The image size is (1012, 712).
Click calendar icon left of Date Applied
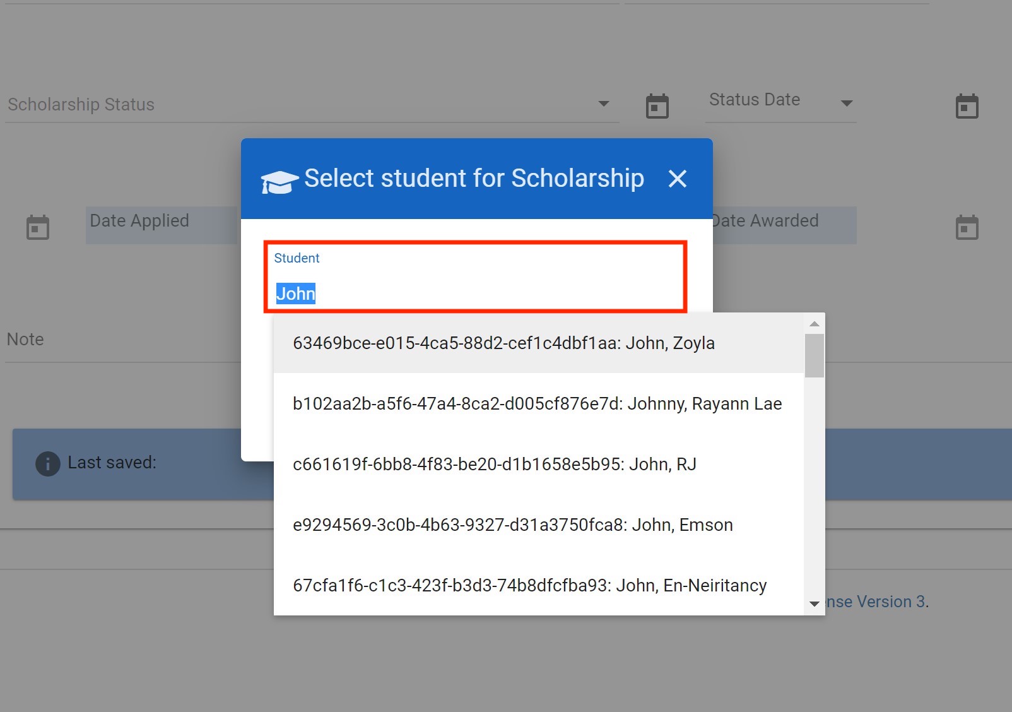(38, 227)
